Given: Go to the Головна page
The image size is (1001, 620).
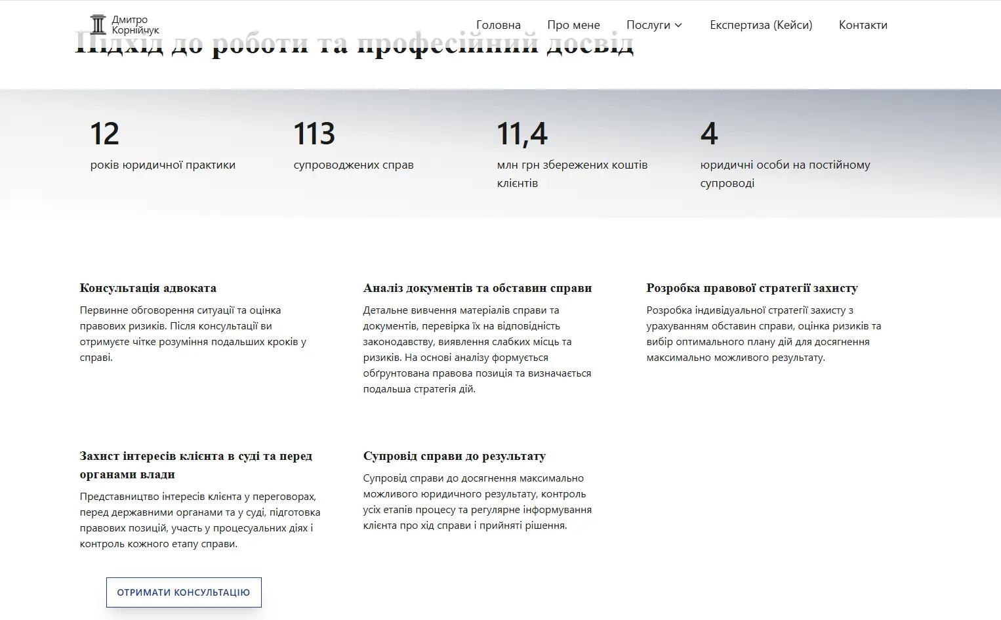Looking at the screenshot, I should pos(498,25).
